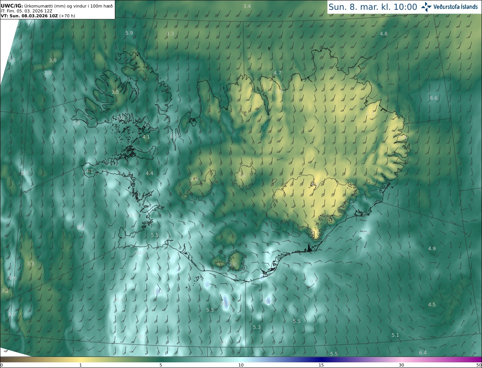Click the UWC/IG Úrkomumætti title line
This screenshot has height=368, width=482.
pyautogui.click(x=56, y=6)
